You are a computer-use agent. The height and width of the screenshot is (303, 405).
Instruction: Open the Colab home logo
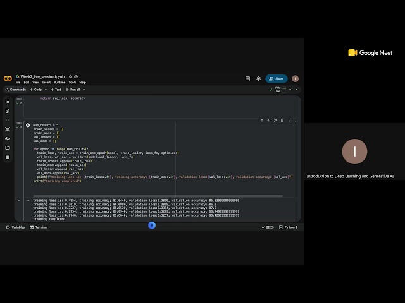pyautogui.click(x=8, y=78)
